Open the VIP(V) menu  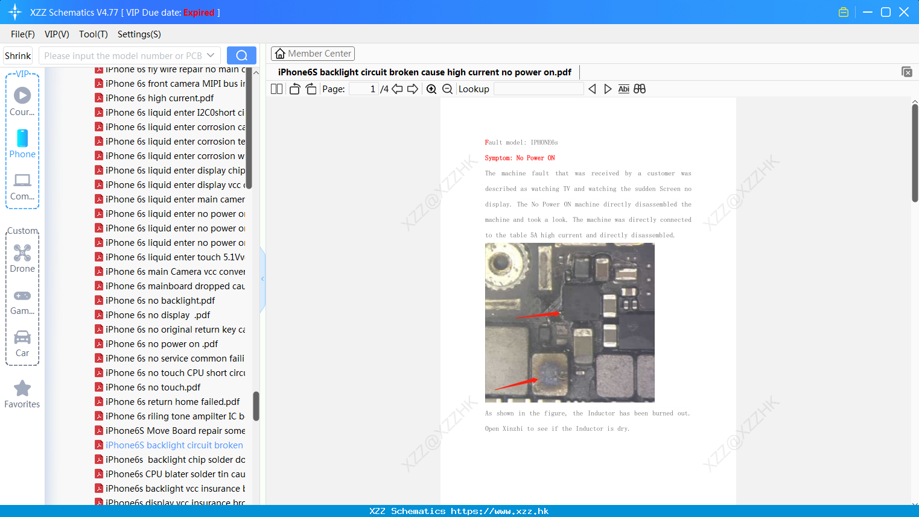pos(57,34)
